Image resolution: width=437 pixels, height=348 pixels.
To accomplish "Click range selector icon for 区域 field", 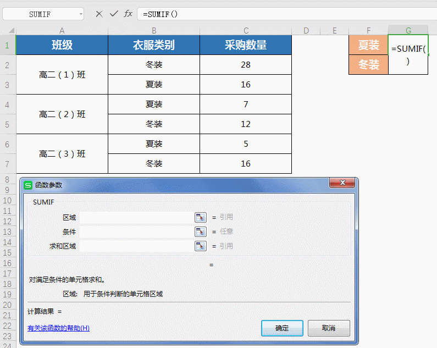I will (201, 217).
